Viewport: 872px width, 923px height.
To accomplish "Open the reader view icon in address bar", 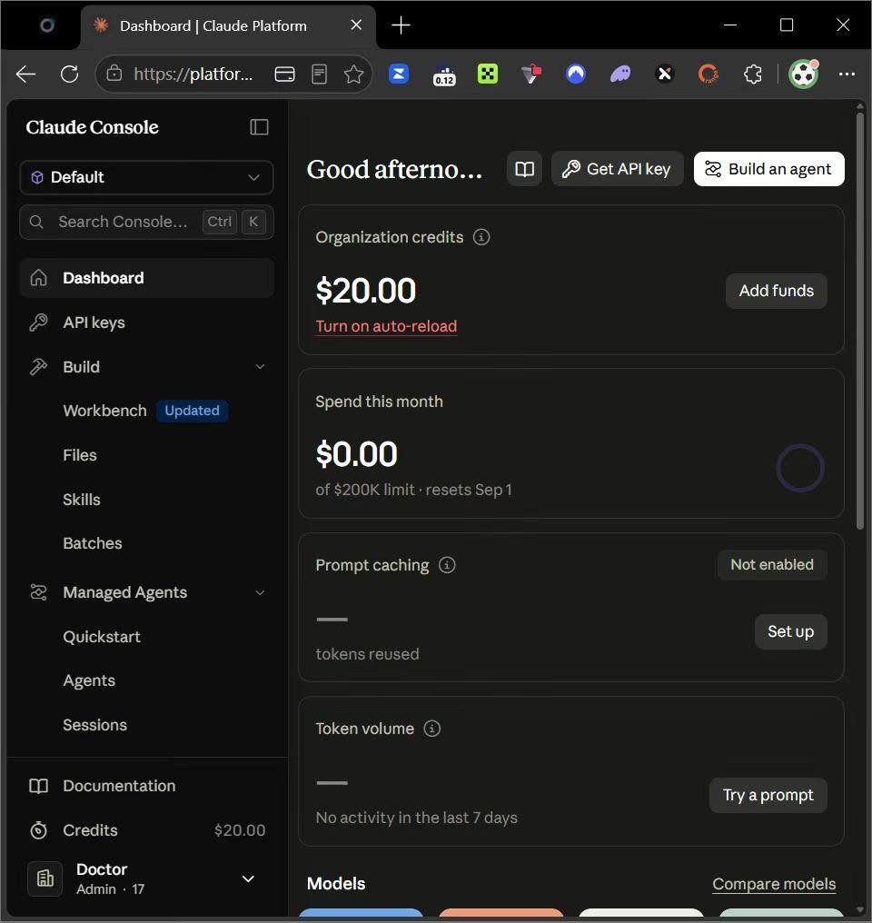I will coord(319,74).
